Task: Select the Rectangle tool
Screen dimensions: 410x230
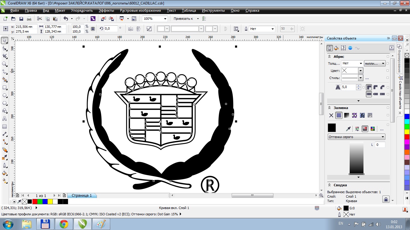Action: [5, 88]
